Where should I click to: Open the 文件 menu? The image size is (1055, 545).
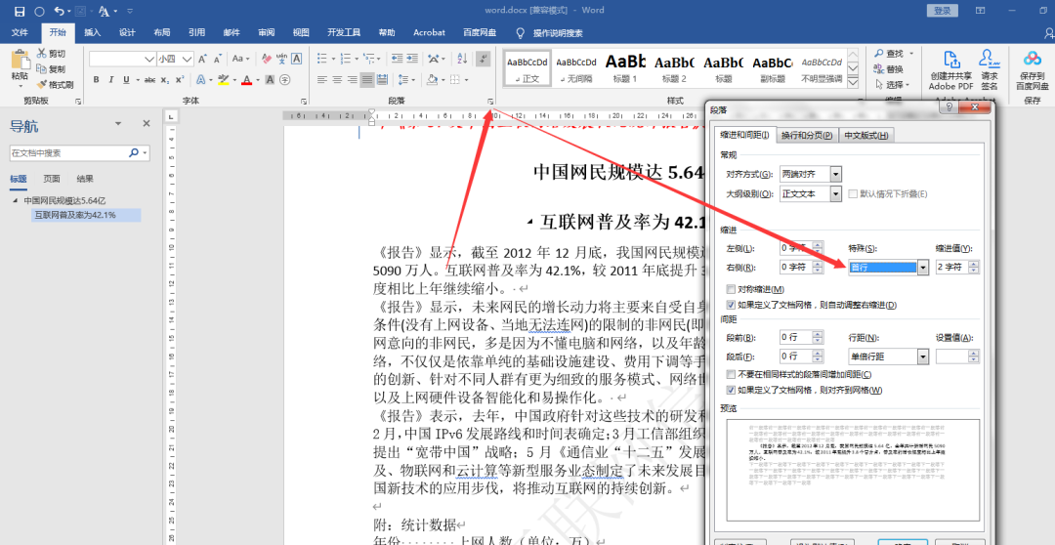20,32
